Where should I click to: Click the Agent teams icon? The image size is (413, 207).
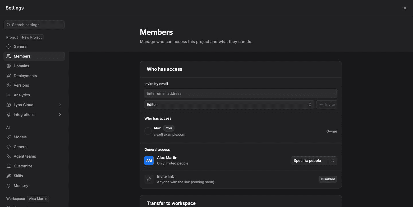pyautogui.click(x=8, y=156)
